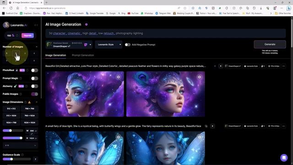Screen dimensions: 293x165
Task: Click the height slider handle
Action: point(21,138)
